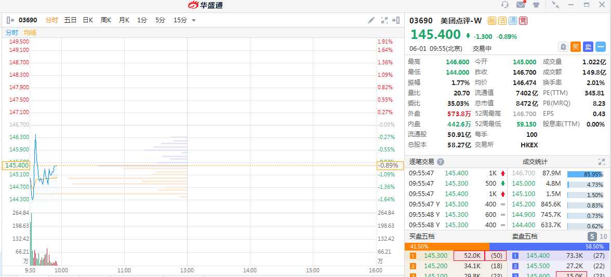Click the blue minus remove-from-watchlist button

coord(601,47)
